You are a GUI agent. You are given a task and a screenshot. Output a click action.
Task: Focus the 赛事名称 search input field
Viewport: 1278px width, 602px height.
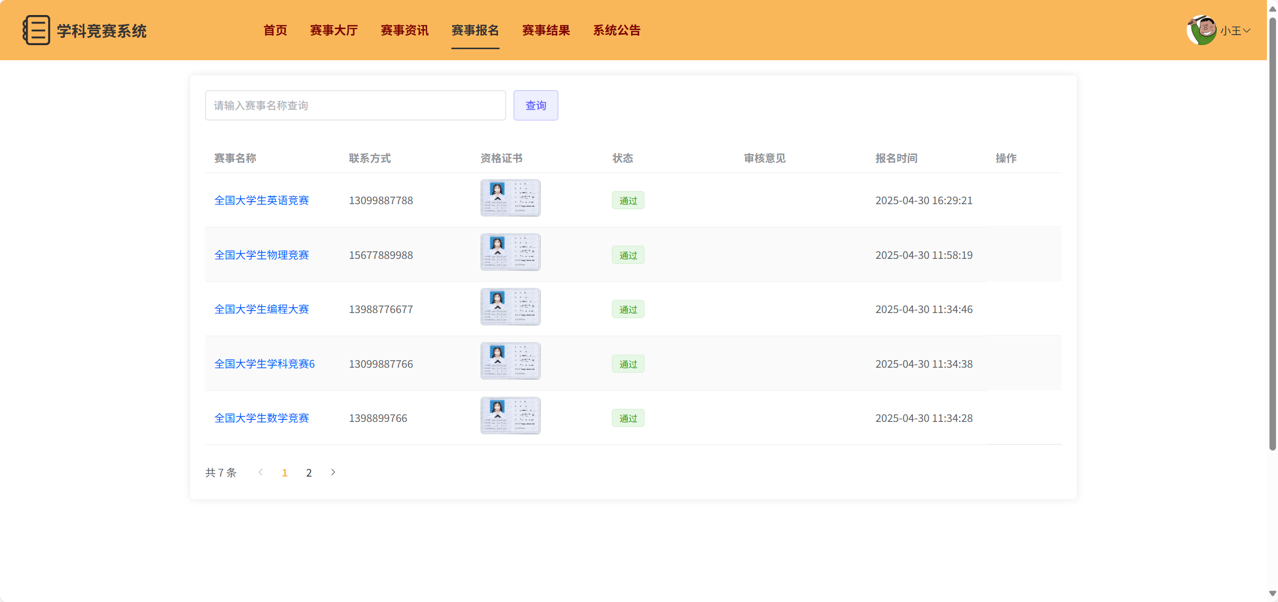click(355, 105)
